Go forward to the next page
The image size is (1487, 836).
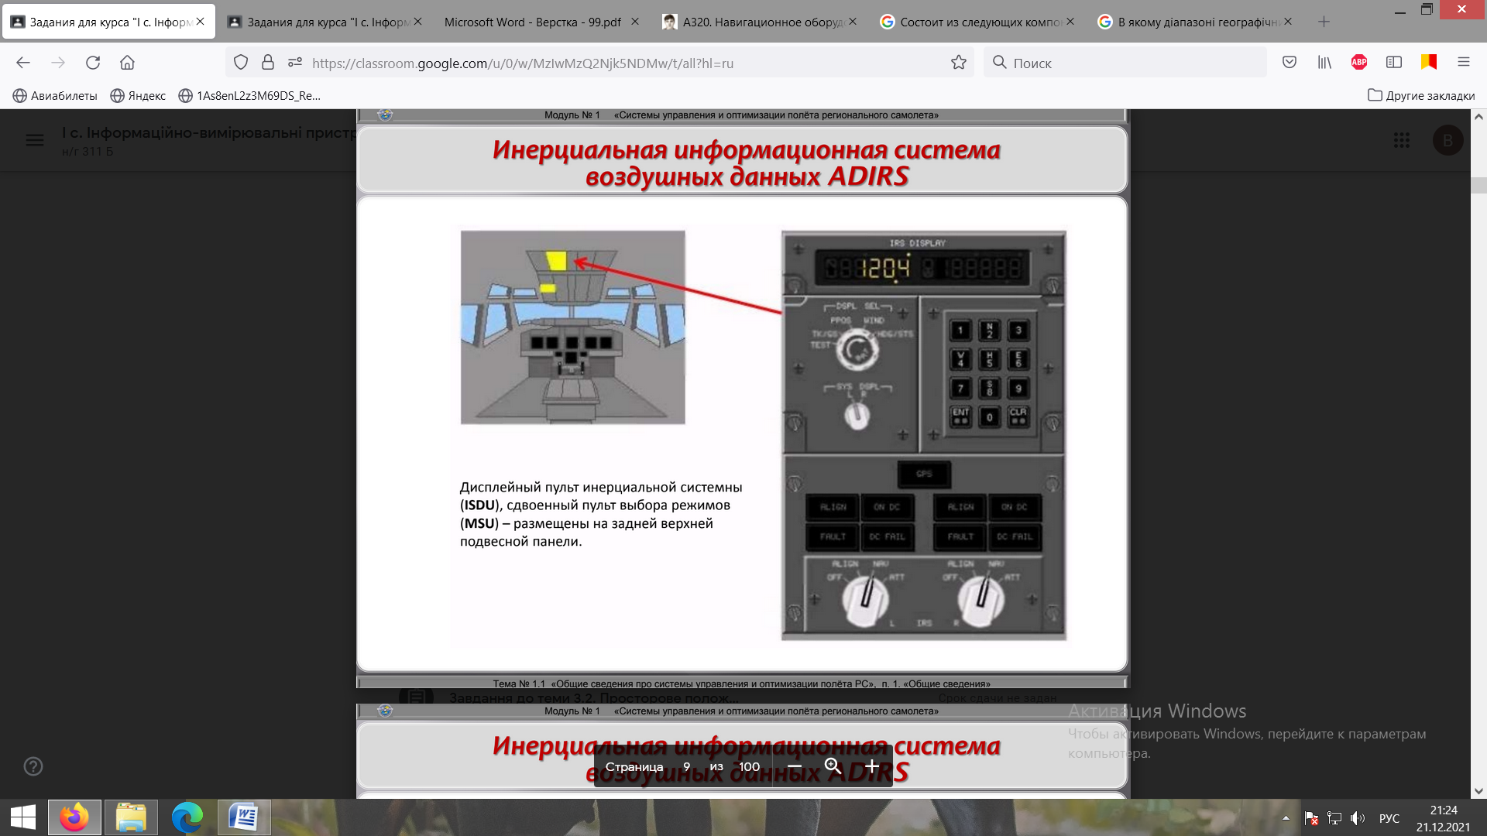58,63
